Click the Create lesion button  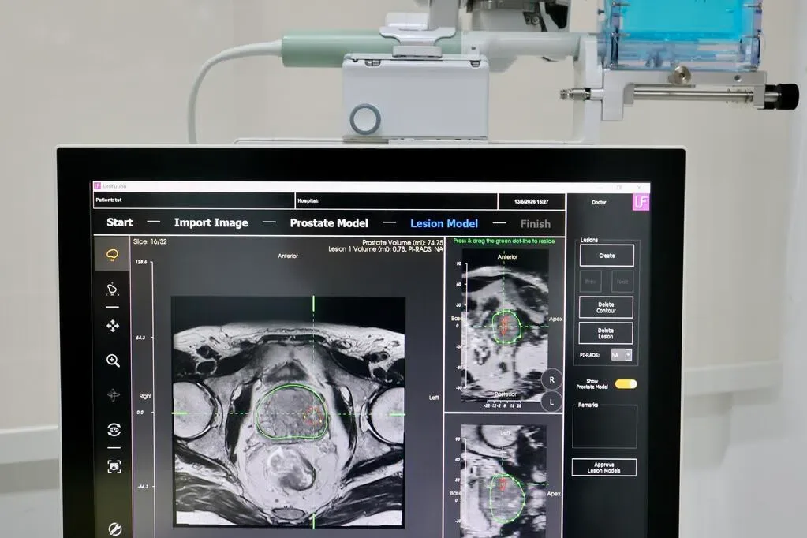pyautogui.click(x=607, y=256)
